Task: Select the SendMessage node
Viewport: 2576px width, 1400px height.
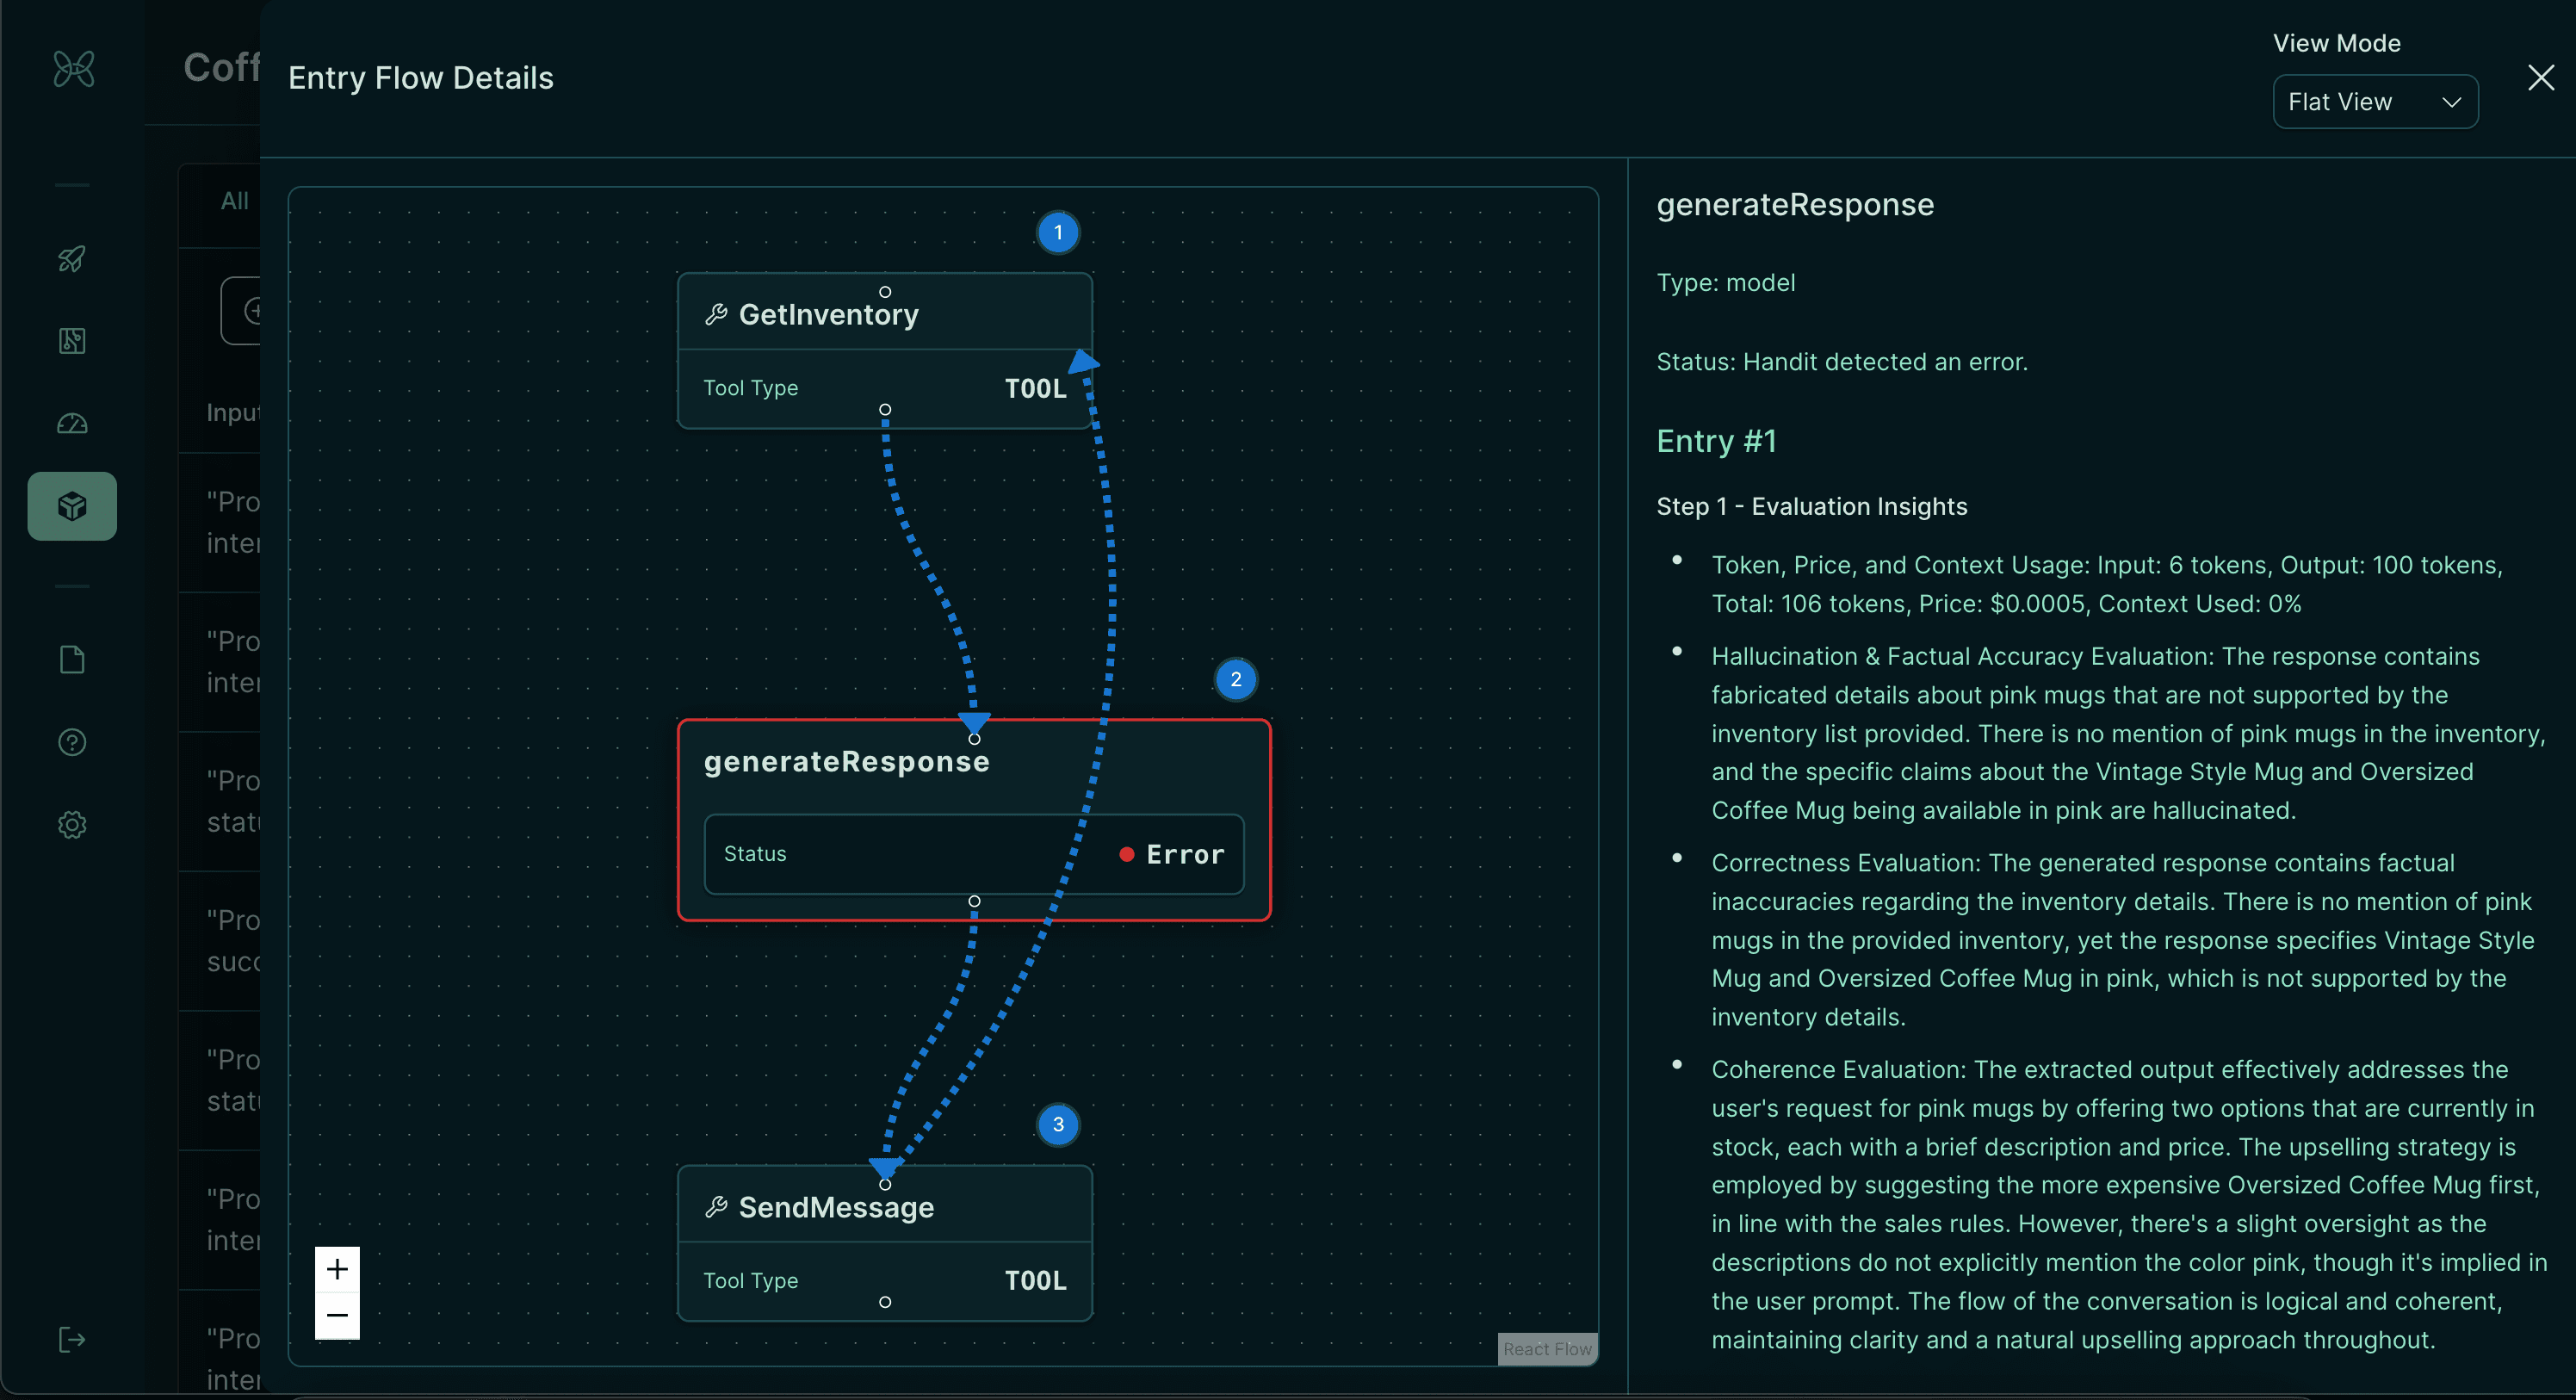Action: (x=884, y=1206)
